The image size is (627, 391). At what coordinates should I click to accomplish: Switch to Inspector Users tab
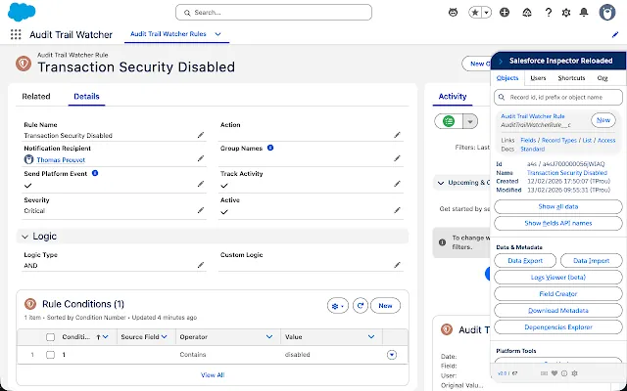tap(538, 78)
